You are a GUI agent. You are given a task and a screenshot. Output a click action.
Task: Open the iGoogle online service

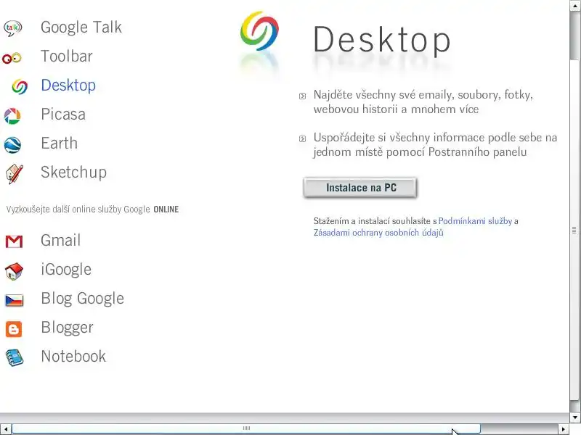(66, 270)
